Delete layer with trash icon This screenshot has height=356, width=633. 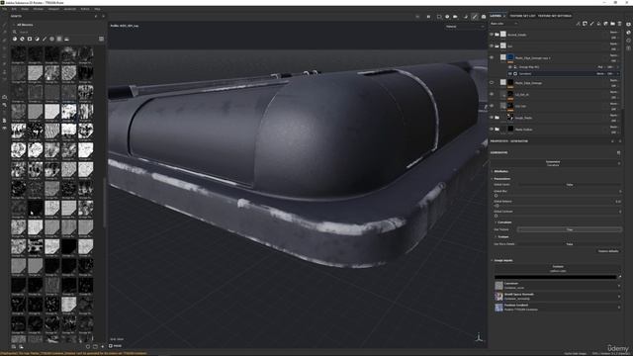(620, 24)
